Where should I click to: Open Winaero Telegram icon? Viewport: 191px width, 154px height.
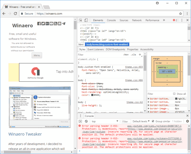(x=64, y=23)
